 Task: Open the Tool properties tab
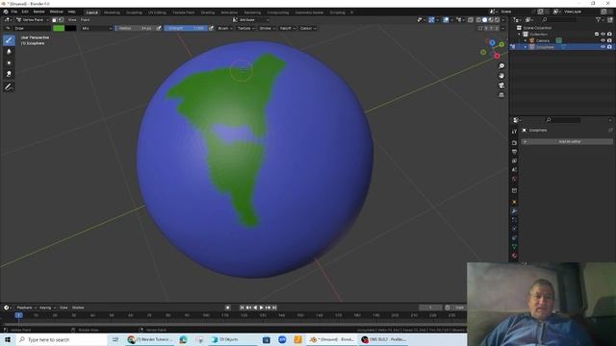(514, 132)
